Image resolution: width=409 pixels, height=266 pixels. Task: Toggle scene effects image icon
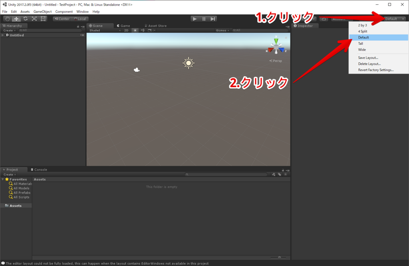150,30
